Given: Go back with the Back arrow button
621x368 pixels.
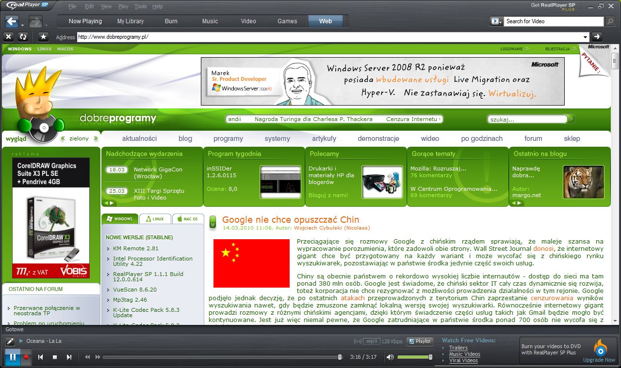Looking at the screenshot, I should tap(12, 21).
